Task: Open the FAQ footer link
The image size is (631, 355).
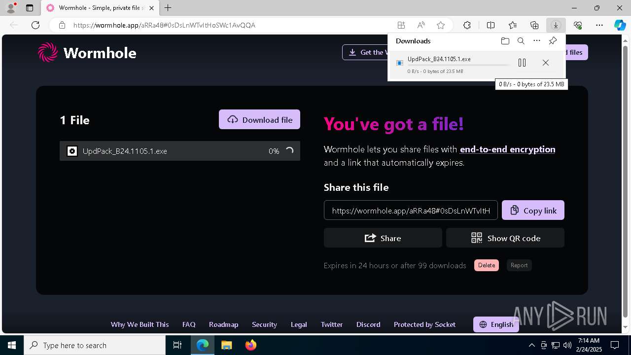Action: [x=189, y=324]
